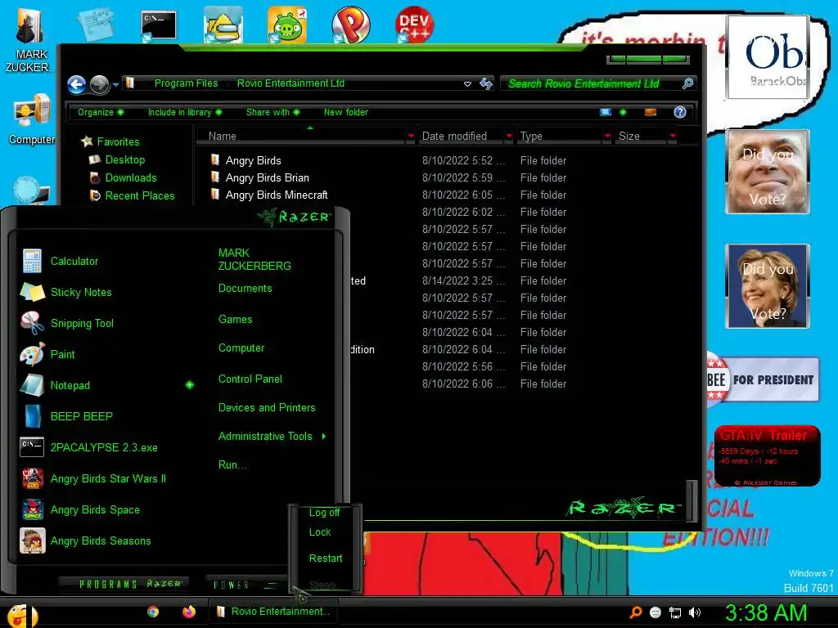Screen dimensions: 838x628
Task: Change the view icon in Explorer toolbar
Action: click(x=606, y=112)
